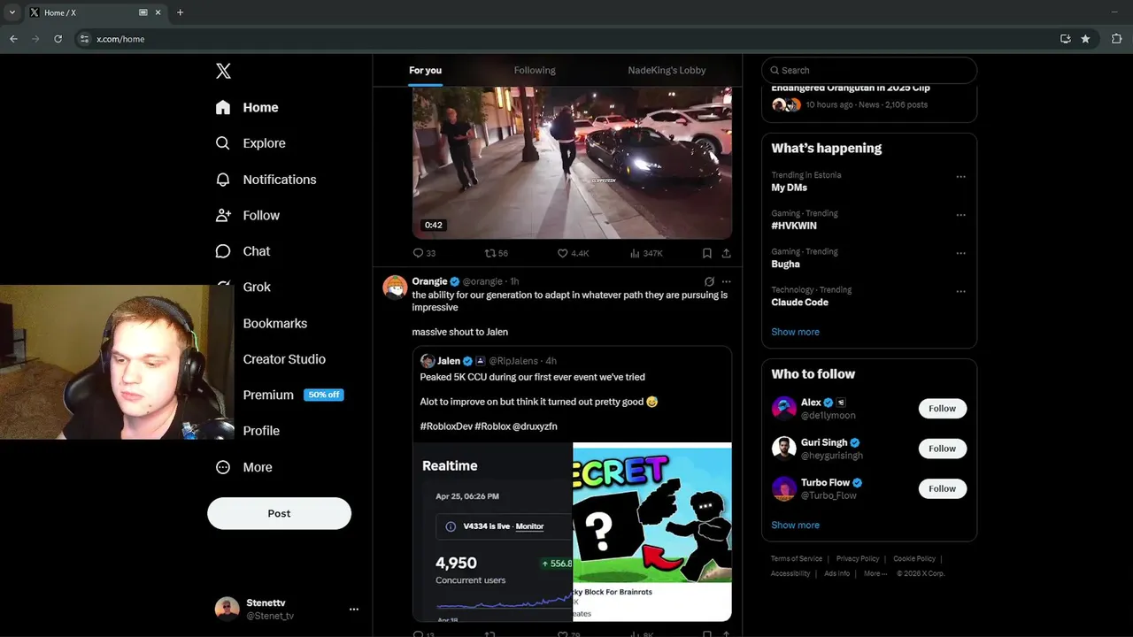Switch to the Following tab

[535, 70]
